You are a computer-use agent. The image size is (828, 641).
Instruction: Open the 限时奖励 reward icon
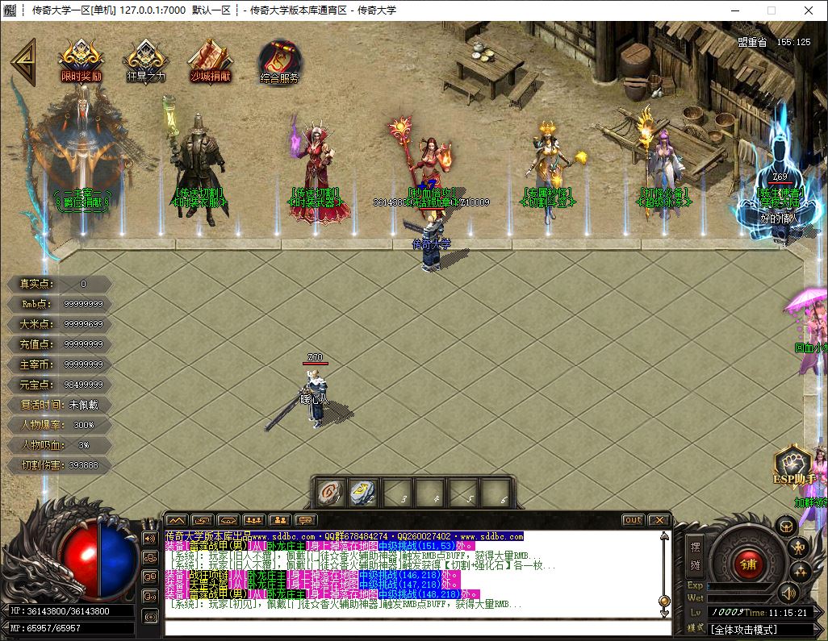81,61
